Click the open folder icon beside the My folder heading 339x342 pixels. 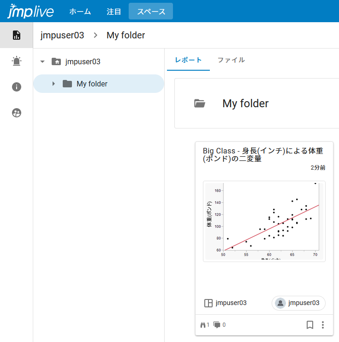point(200,104)
